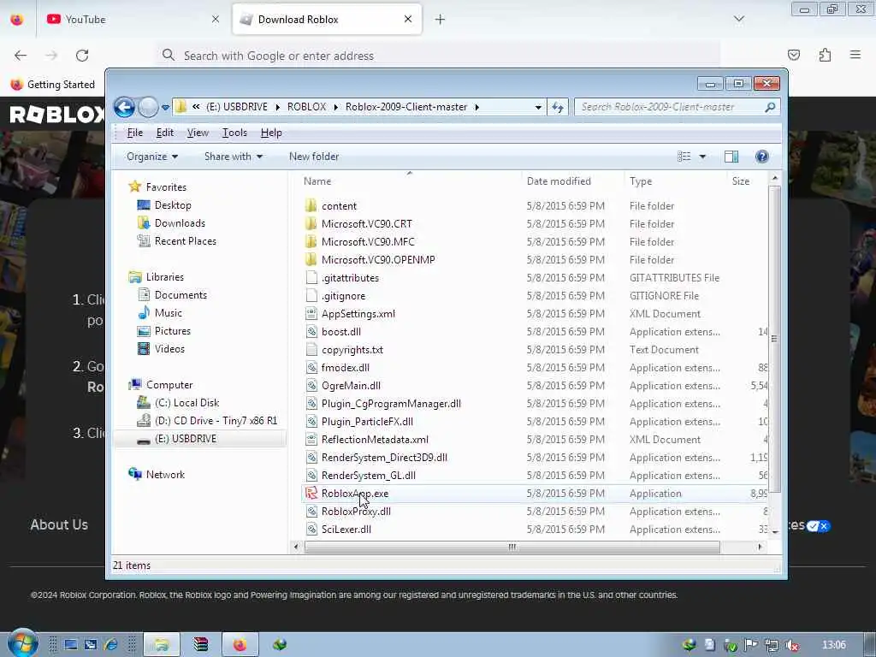Open the Documents library
Screen dimensions: 876x657
point(181,294)
